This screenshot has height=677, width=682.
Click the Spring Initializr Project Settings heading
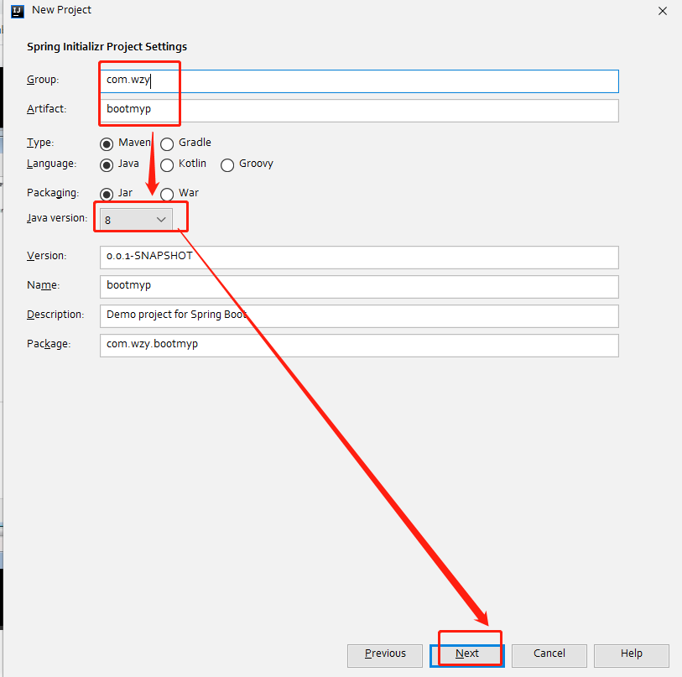pyautogui.click(x=107, y=46)
